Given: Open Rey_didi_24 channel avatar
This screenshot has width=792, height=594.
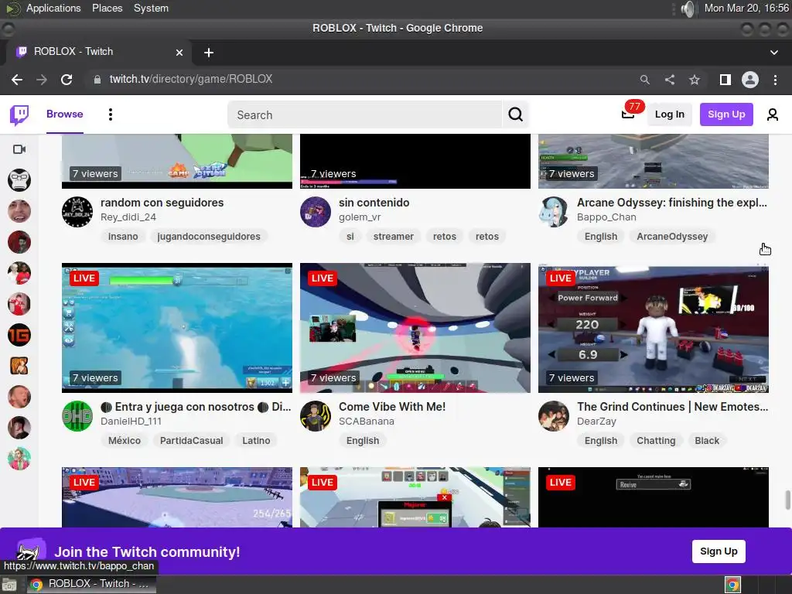Looking at the screenshot, I should [x=77, y=212].
